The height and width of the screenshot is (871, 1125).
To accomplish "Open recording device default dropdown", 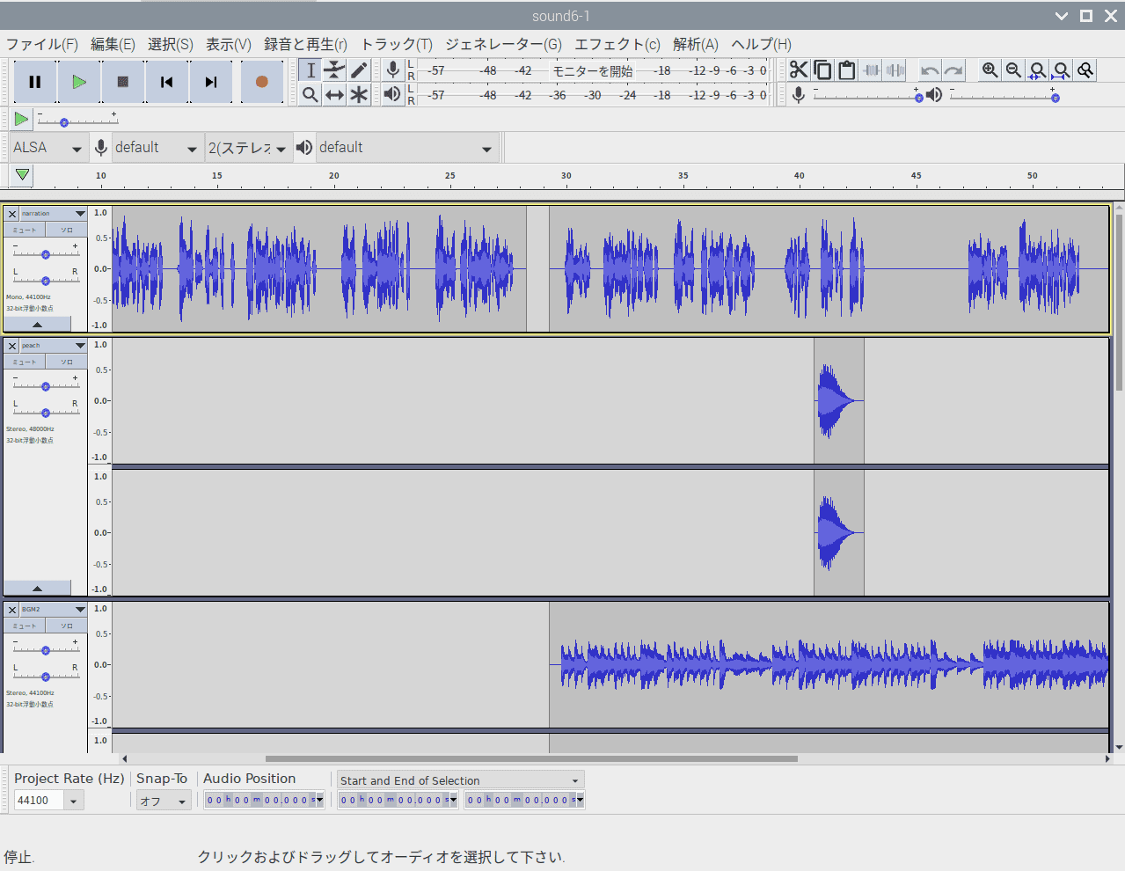I will click(156, 148).
